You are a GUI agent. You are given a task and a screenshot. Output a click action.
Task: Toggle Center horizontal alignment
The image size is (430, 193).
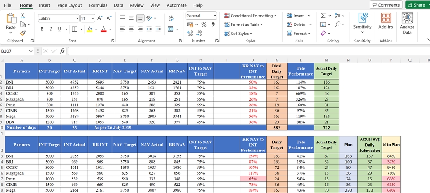pos(131,29)
